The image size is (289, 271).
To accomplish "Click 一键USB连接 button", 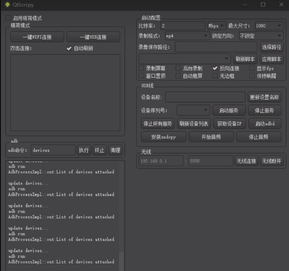I will 93,37.
